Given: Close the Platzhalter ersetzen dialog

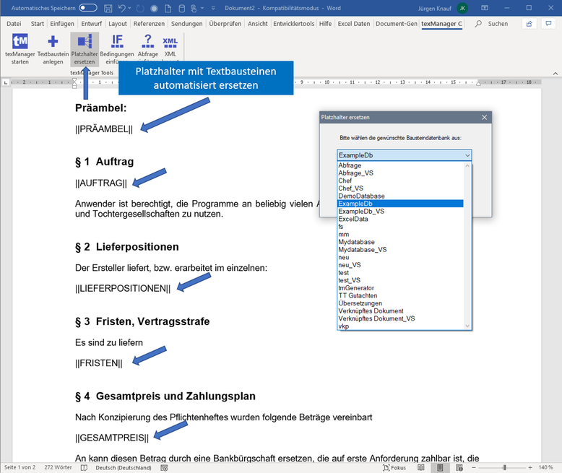Looking at the screenshot, I should (484, 117).
